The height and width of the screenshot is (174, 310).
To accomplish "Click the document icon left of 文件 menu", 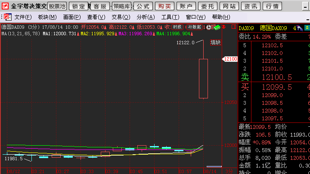I will pyautogui.click(x=7, y=17).
